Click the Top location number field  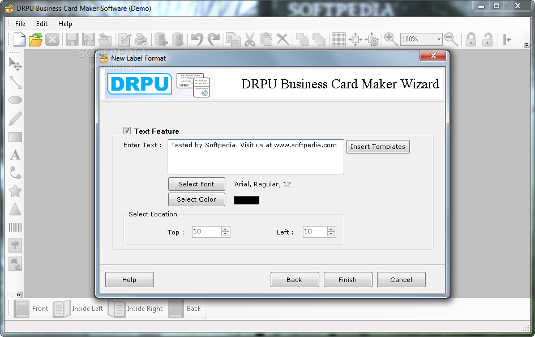[x=207, y=232]
